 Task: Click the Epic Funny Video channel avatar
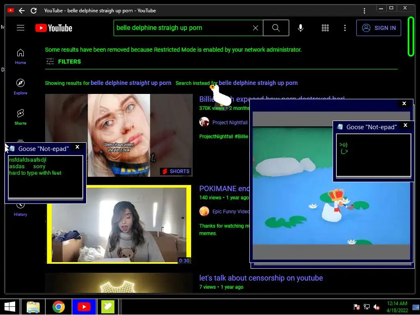204,211
